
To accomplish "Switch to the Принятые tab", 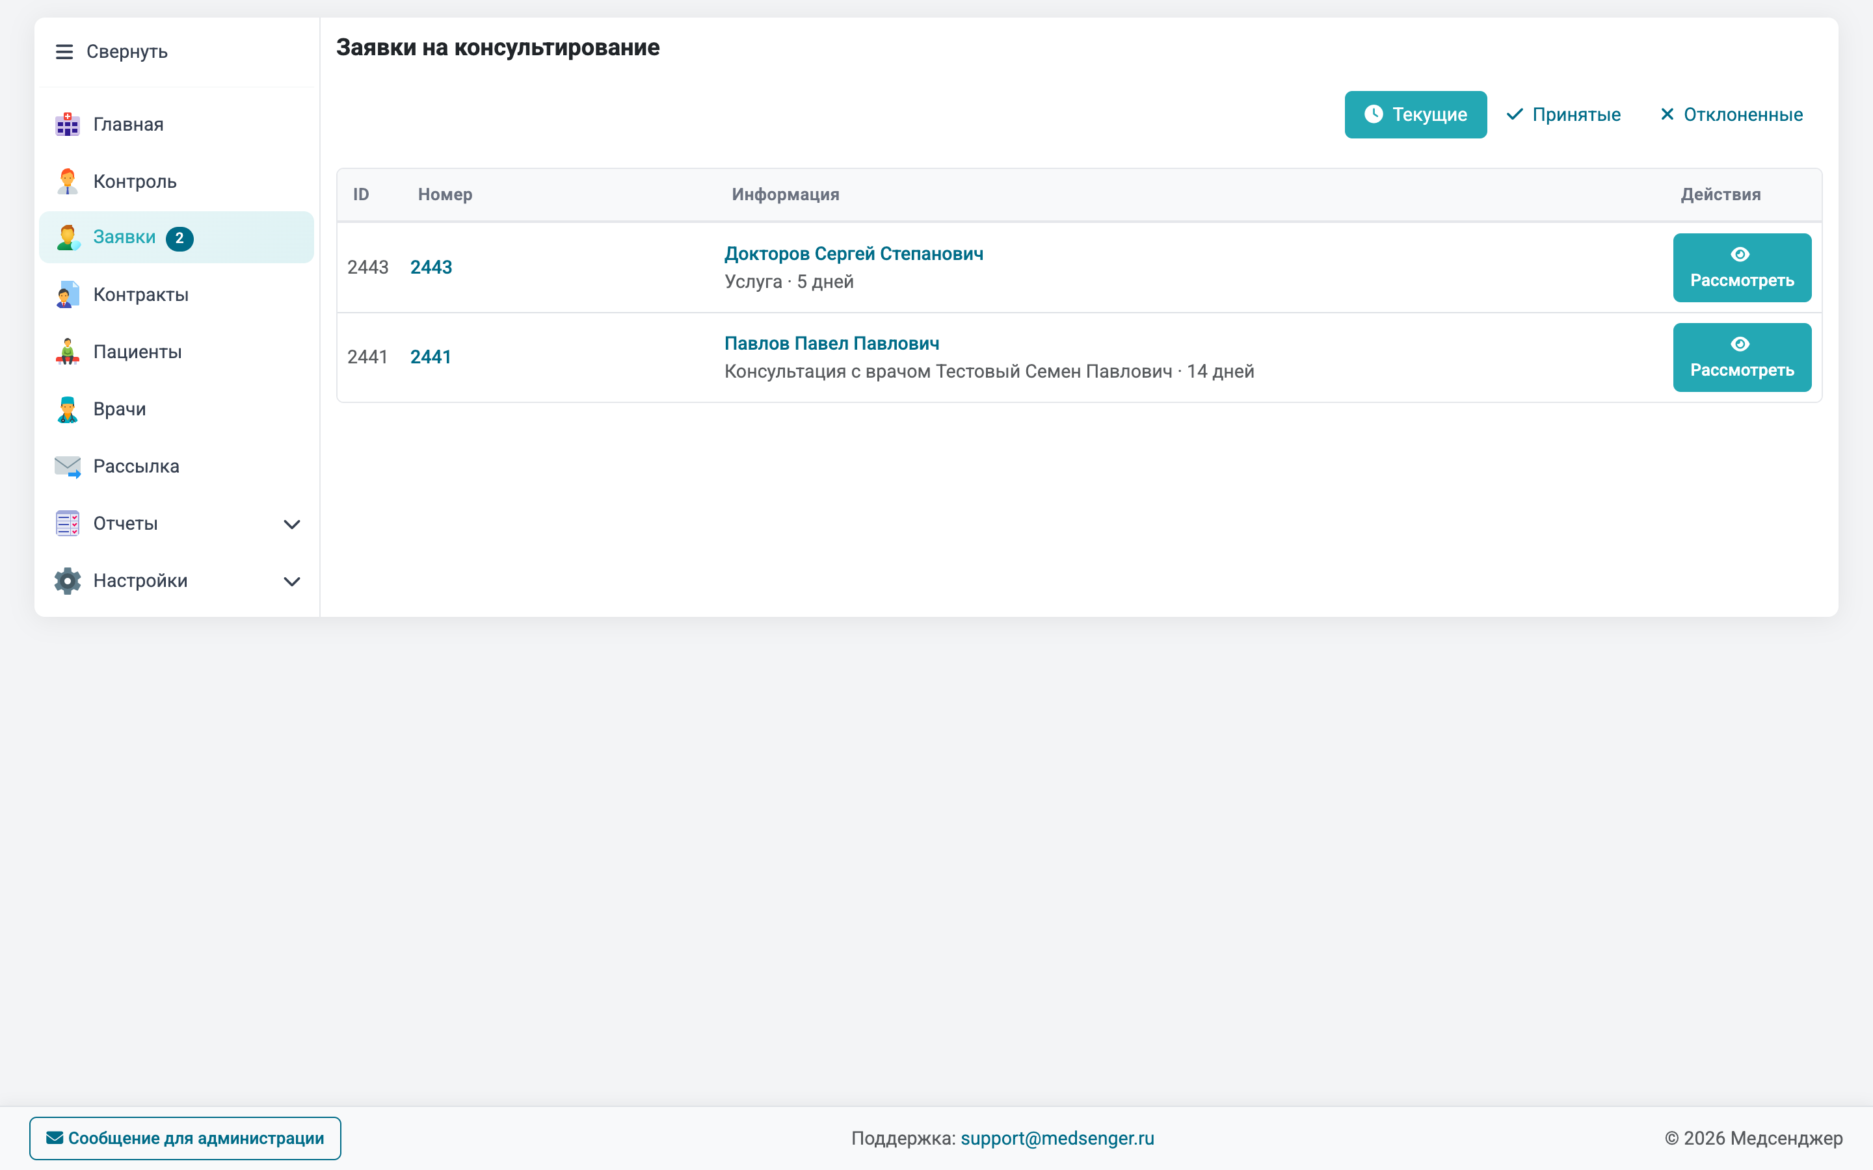I will 1563,114.
